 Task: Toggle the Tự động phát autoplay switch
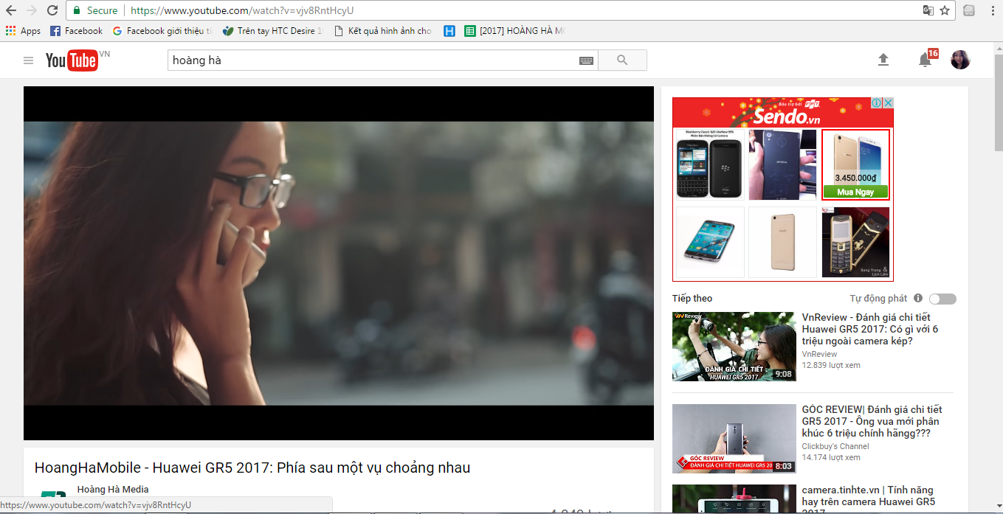942,299
